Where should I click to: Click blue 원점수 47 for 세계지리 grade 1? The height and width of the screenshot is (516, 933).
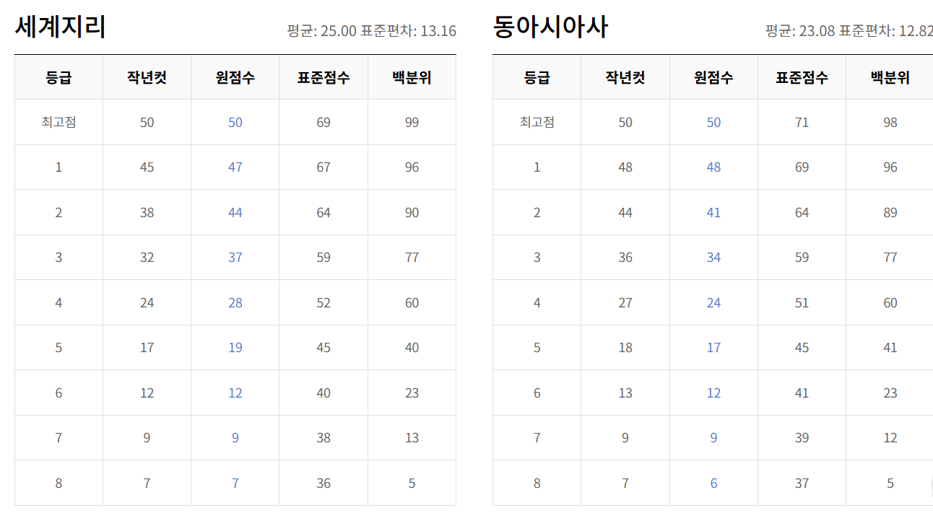[234, 167]
